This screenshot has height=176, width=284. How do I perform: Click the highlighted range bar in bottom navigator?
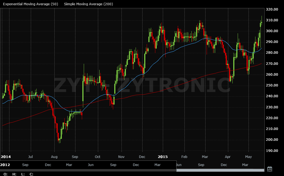[x=220, y=170]
